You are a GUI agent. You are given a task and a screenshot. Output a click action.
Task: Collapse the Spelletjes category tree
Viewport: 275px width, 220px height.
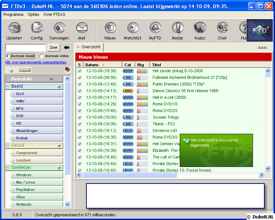[x=8, y=168]
